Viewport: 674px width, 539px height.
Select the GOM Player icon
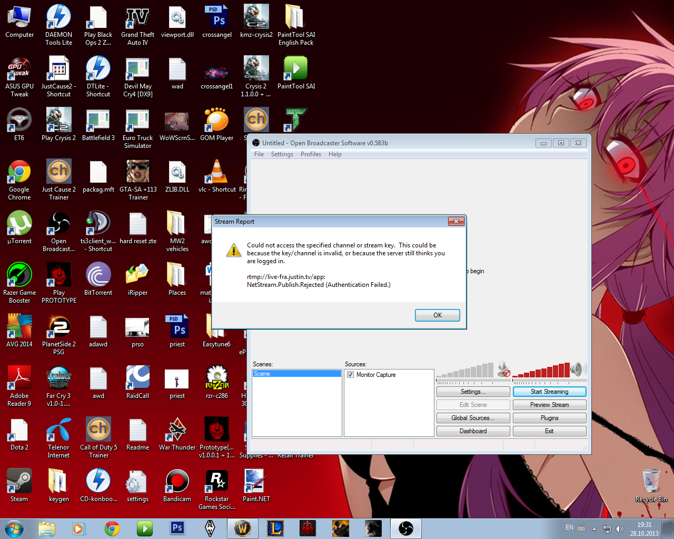(216, 125)
